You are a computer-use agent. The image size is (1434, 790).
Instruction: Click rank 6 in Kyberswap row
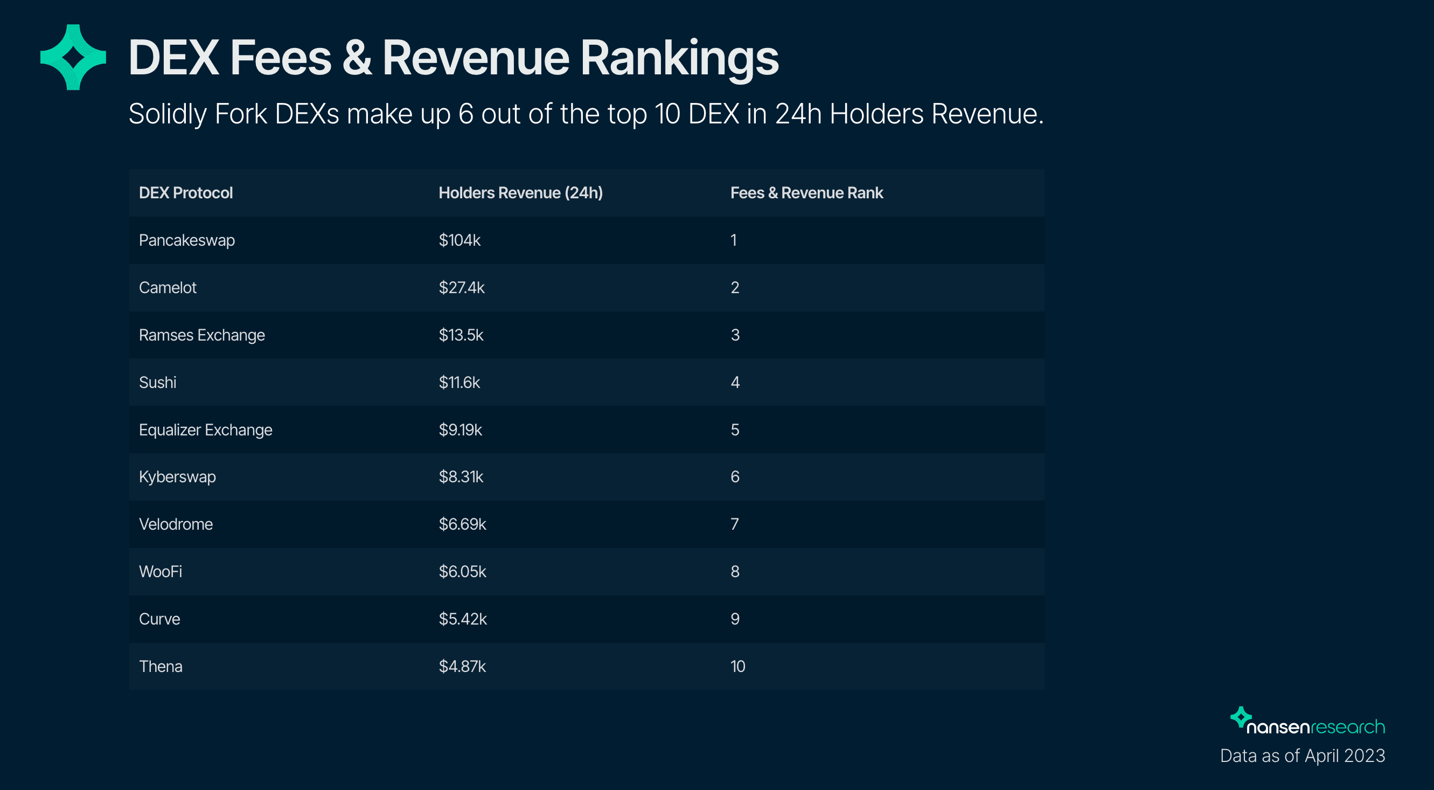tap(735, 477)
